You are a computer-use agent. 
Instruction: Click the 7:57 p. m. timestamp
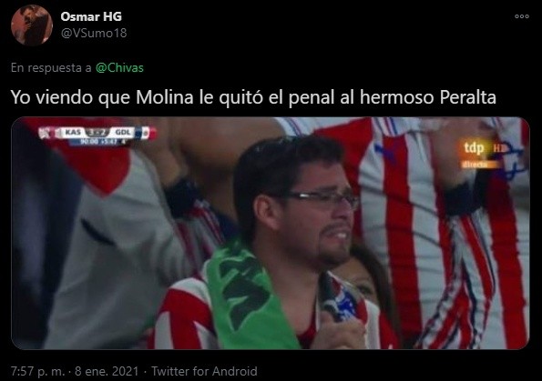point(37,371)
